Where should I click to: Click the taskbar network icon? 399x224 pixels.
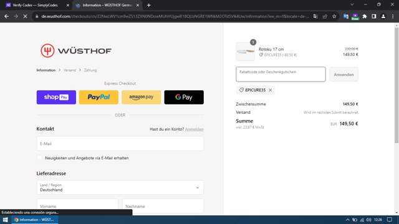pyautogui.click(x=362, y=220)
